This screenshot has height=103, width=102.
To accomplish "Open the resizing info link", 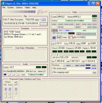I will [x=95, y=73].
